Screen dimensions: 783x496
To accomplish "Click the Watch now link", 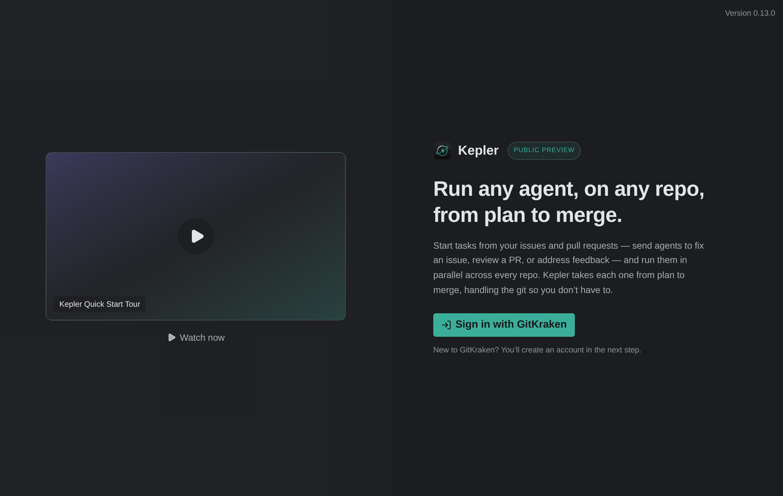I will [196, 337].
